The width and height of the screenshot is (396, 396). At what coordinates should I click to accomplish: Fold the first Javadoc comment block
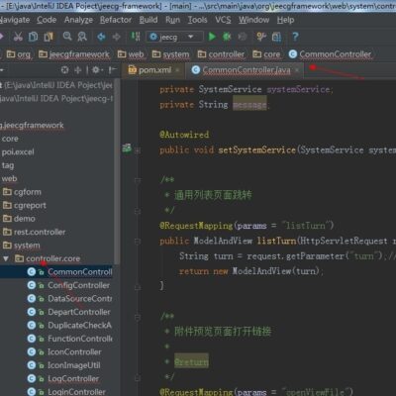138,180
